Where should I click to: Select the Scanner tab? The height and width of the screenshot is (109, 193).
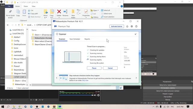(x=62, y=39)
